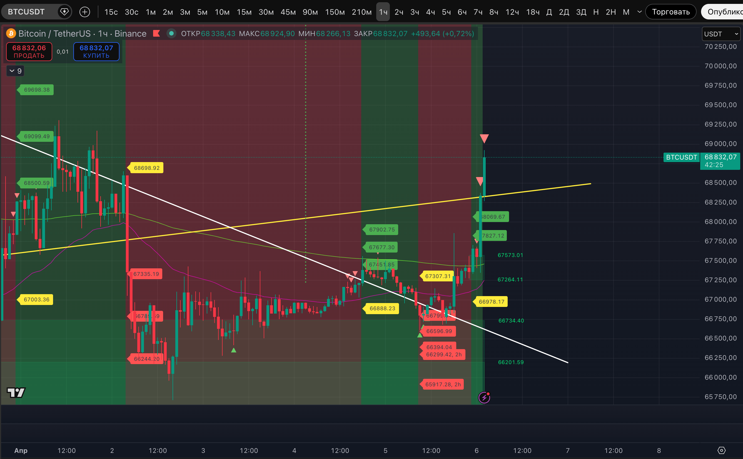Select the 4ч timeframe
Screen dimensions: 743x459
(430, 12)
